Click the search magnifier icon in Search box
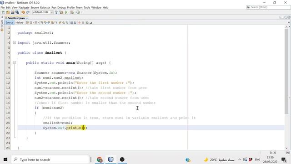 click(x=248, y=7)
